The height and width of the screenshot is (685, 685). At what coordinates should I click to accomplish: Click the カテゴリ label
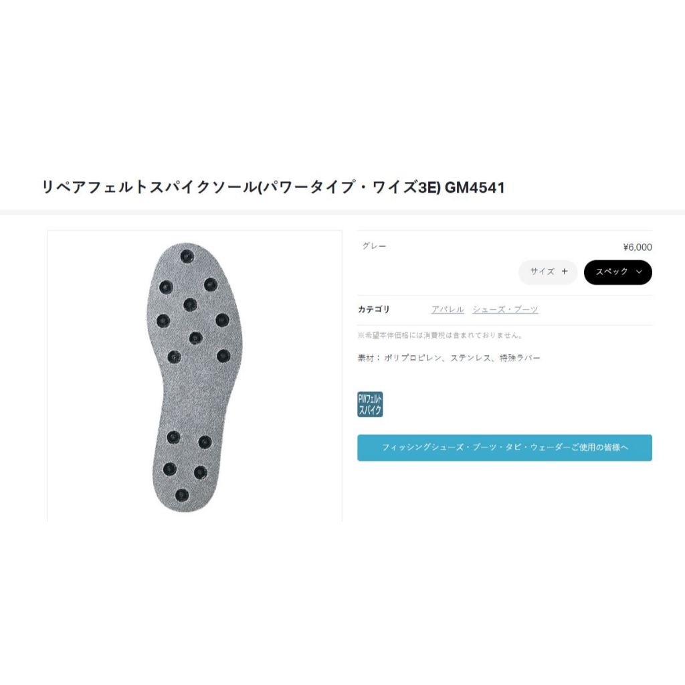[373, 309]
